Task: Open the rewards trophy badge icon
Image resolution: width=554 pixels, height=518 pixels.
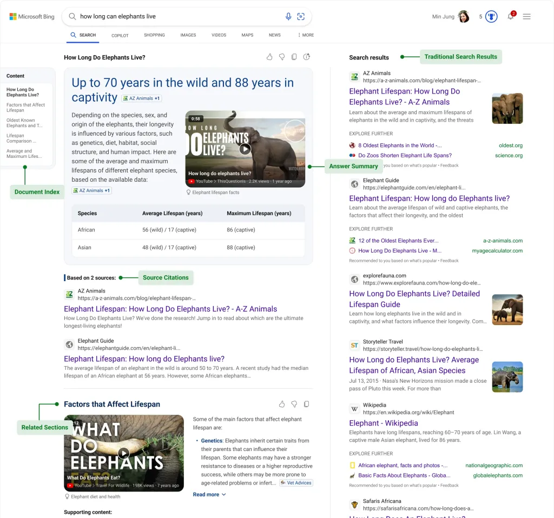Action: [491, 17]
